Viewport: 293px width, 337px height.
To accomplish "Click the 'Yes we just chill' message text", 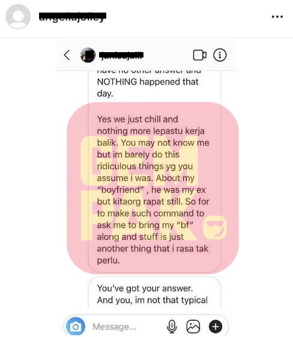I will click(137, 119).
